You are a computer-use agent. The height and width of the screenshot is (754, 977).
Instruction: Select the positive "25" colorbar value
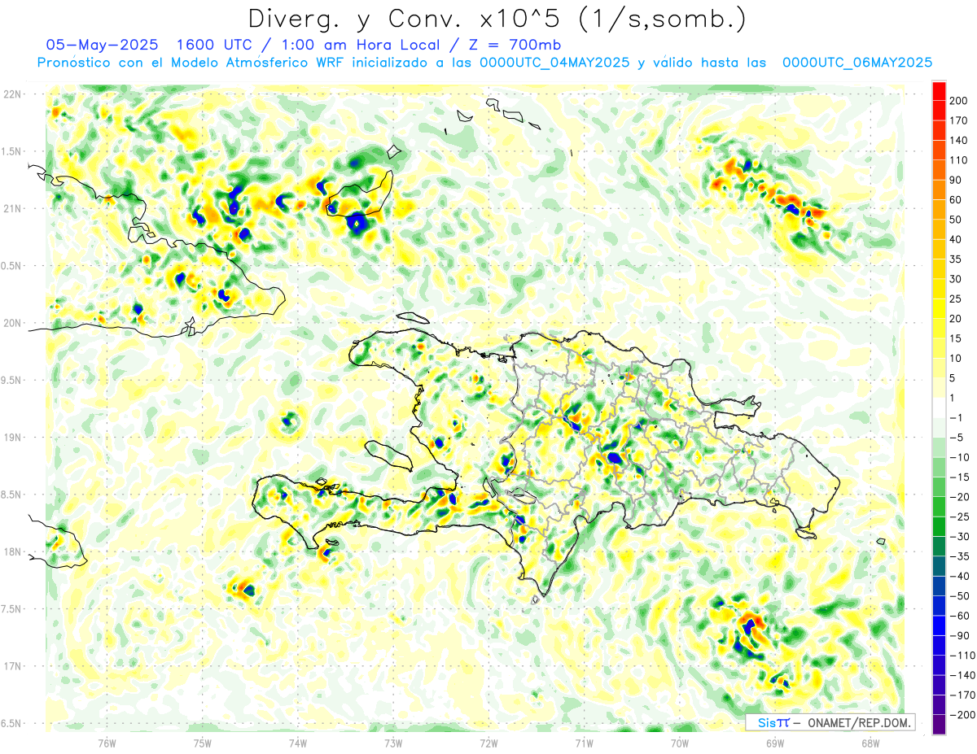tap(956, 299)
